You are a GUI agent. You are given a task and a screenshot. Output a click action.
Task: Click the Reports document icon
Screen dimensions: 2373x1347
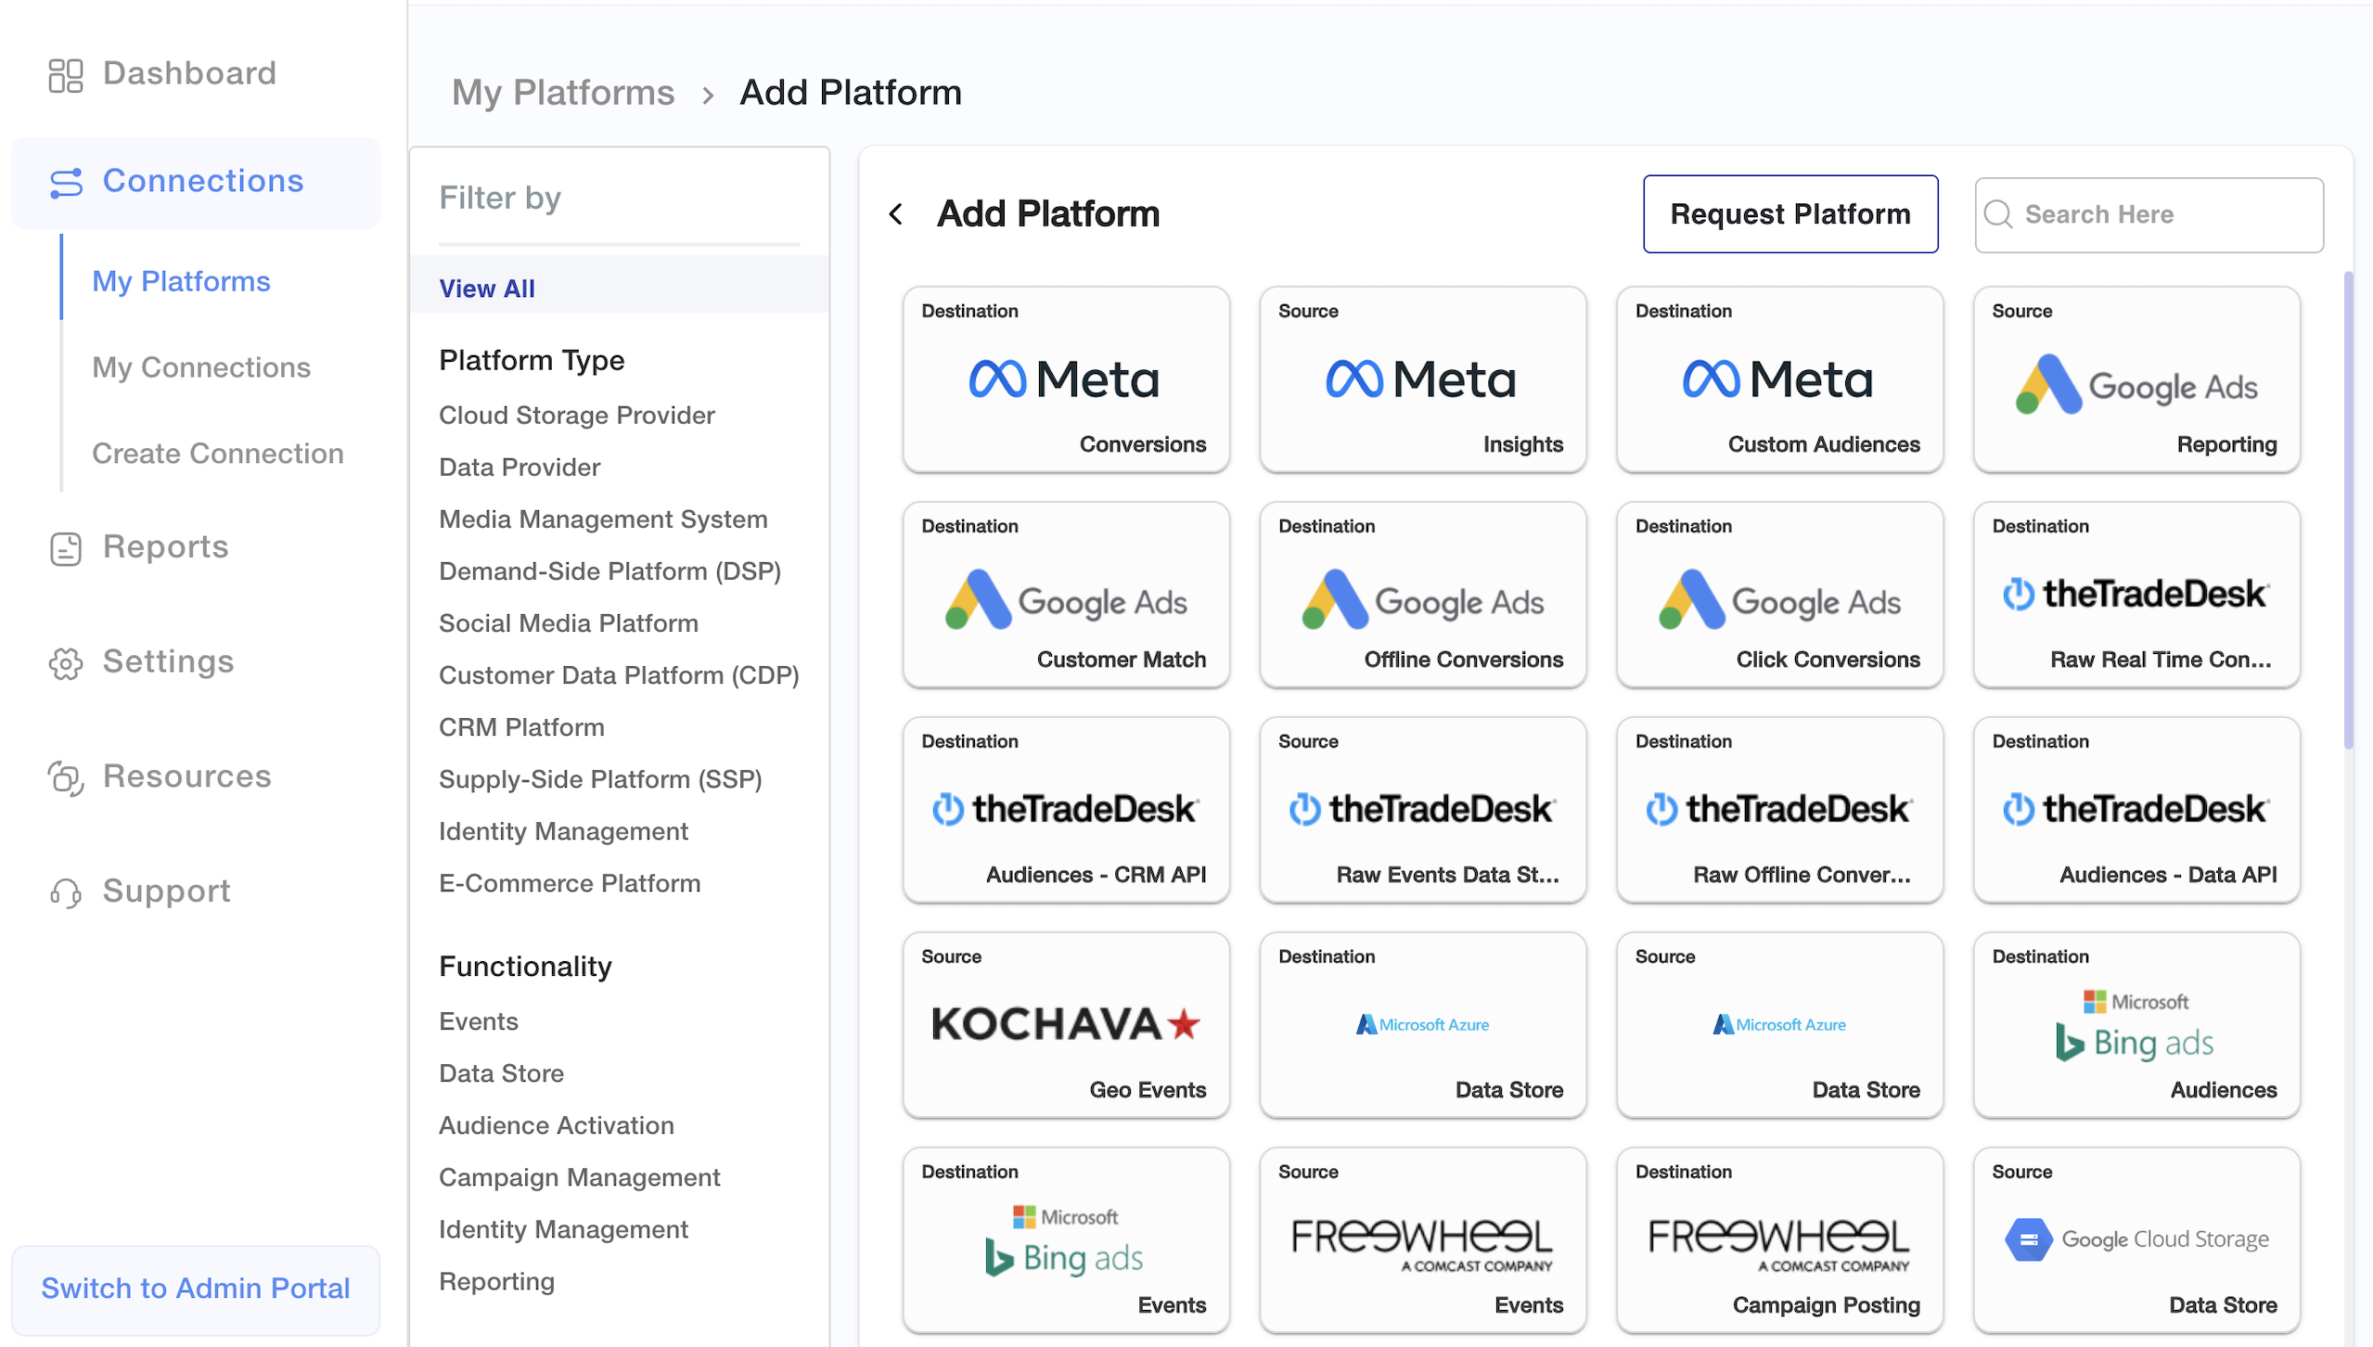tap(65, 548)
